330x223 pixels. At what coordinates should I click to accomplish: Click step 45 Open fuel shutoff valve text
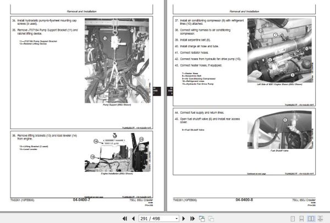207,120
